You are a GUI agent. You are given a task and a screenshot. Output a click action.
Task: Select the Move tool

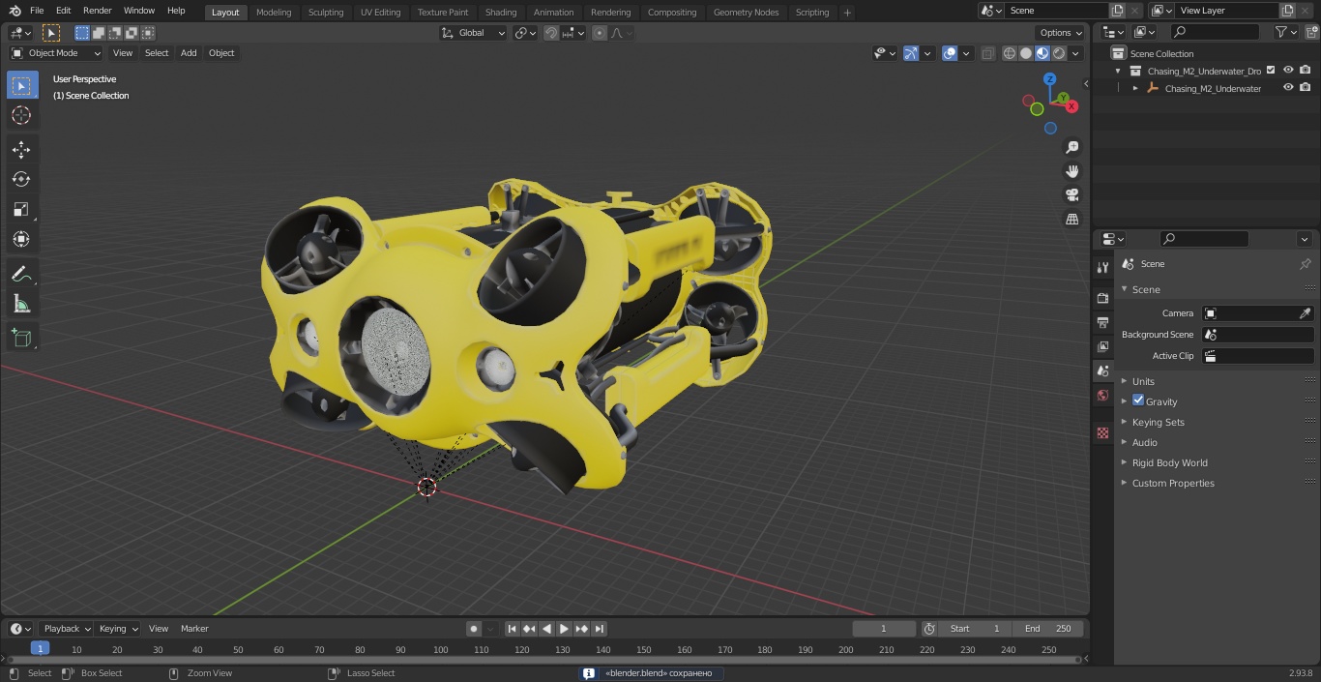click(21, 149)
